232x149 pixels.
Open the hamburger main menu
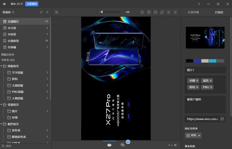4,4
